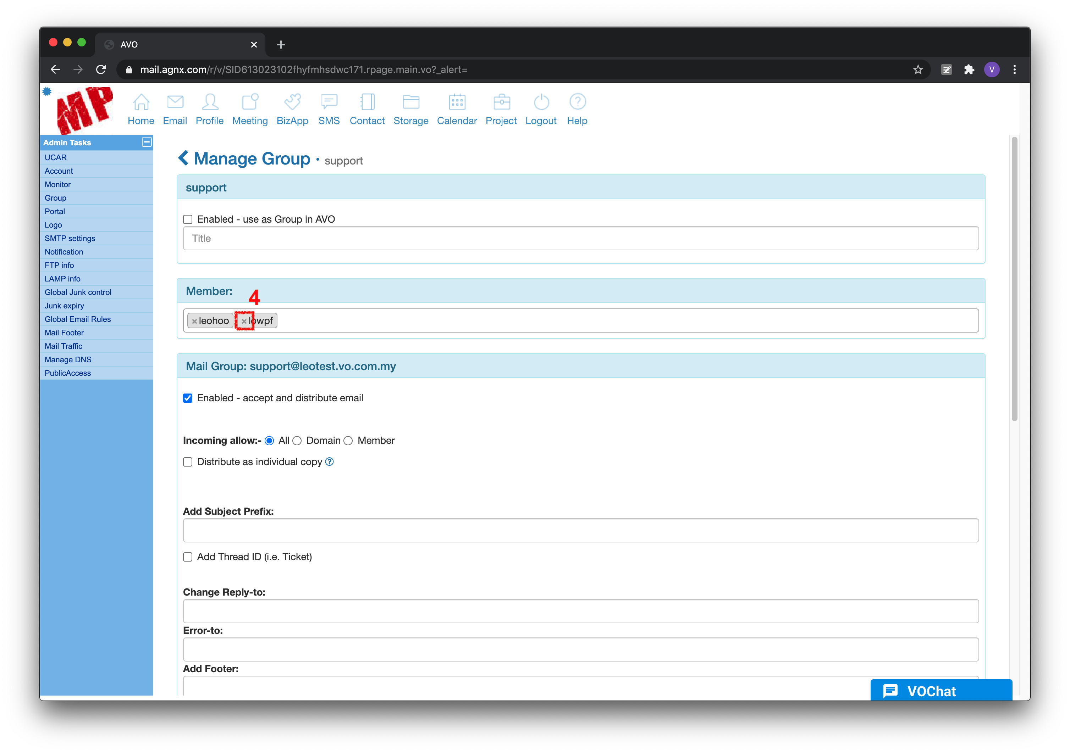1070x753 pixels.
Task: Remove member lowpf with its x icon
Action: pyautogui.click(x=244, y=321)
